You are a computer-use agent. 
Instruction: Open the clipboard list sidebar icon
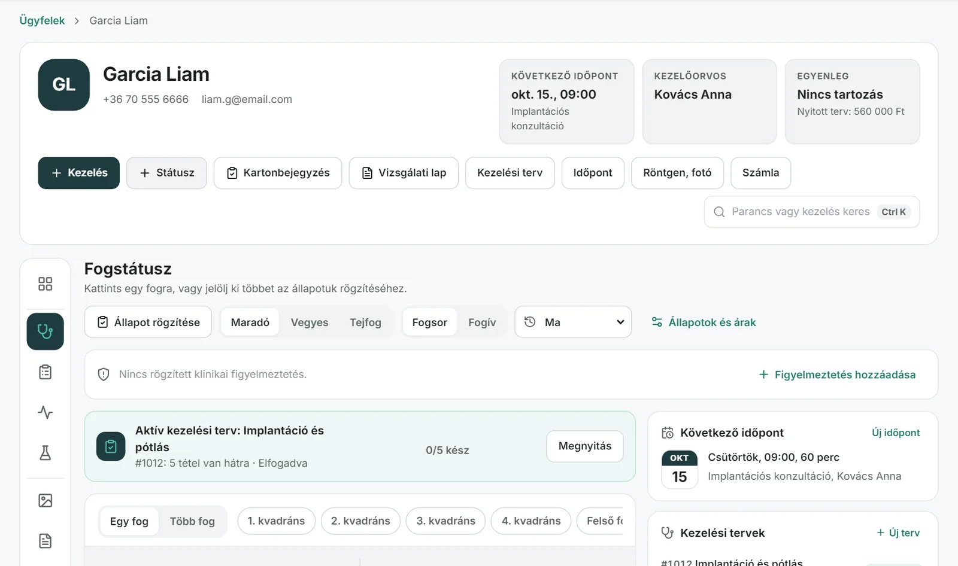click(x=45, y=372)
